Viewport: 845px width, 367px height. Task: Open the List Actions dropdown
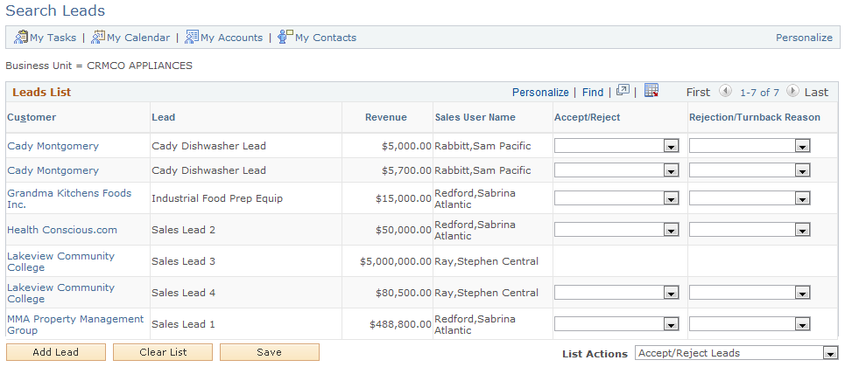point(829,353)
